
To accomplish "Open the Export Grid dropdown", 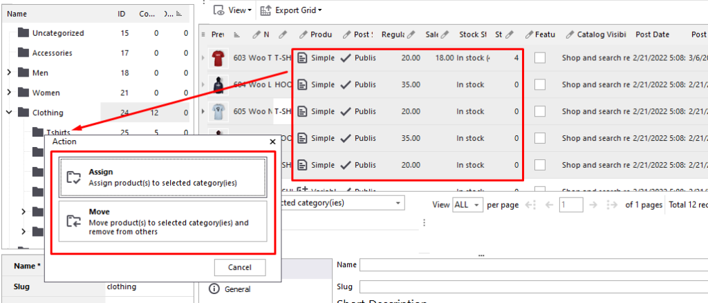I will (x=291, y=10).
